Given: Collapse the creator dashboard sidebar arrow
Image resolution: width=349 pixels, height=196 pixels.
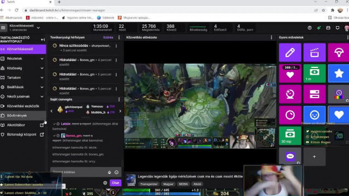Looking at the screenshot, I should click(x=43, y=40).
